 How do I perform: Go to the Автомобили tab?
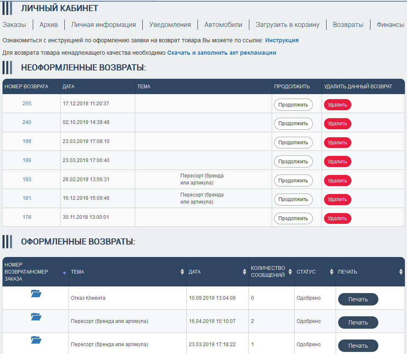(x=223, y=25)
